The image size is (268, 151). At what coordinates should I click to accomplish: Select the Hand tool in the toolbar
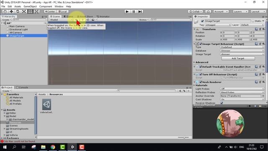(x=5, y=11)
